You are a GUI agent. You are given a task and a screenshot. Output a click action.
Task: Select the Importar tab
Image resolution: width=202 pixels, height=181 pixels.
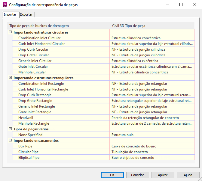pyautogui.click(x=10, y=14)
